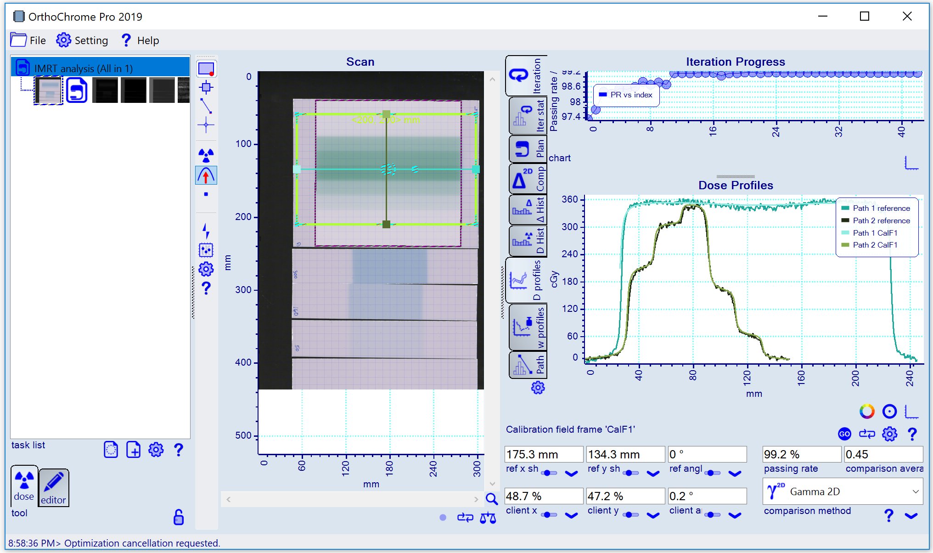Switch to the editor tool tab
This screenshot has width=933, height=553.
click(53, 487)
